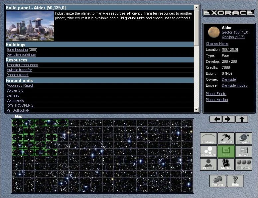Click the Build housing link
Image resolution: width=258 pixels, height=198 pixels.
[x=17, y=49]
